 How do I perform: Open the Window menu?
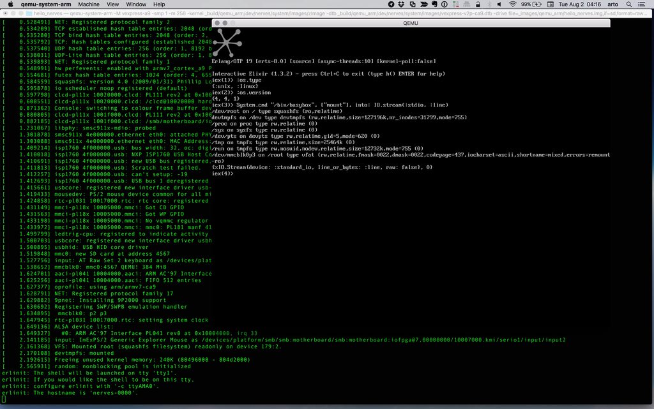coord(136,4)
